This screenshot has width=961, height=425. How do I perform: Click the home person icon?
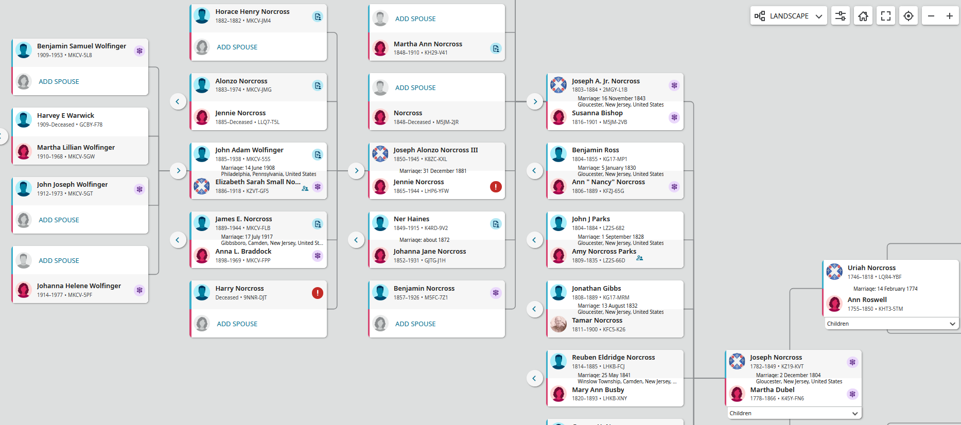click(863, 16)
